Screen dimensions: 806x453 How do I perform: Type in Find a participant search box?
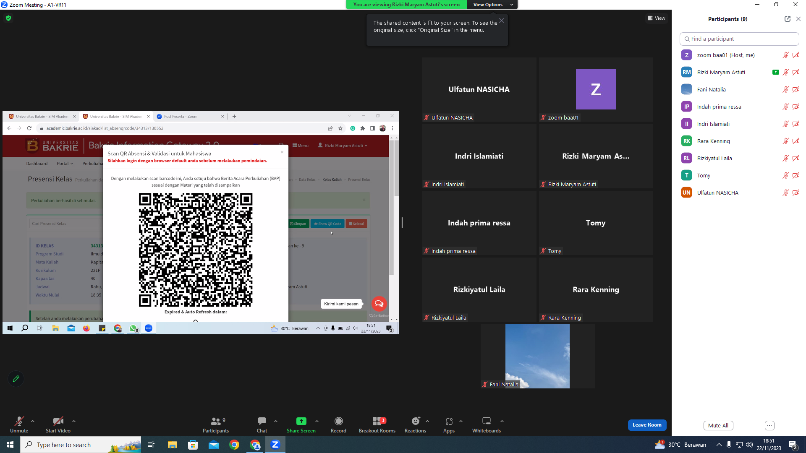[x=739, y=39]
